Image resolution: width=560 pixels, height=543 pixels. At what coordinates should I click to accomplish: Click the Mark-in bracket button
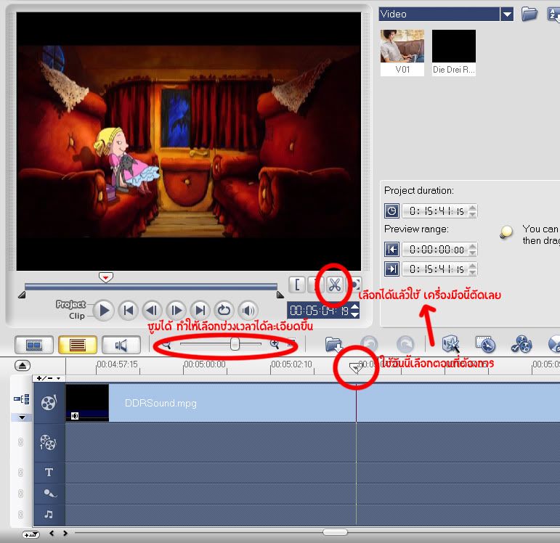coord(297,285)
